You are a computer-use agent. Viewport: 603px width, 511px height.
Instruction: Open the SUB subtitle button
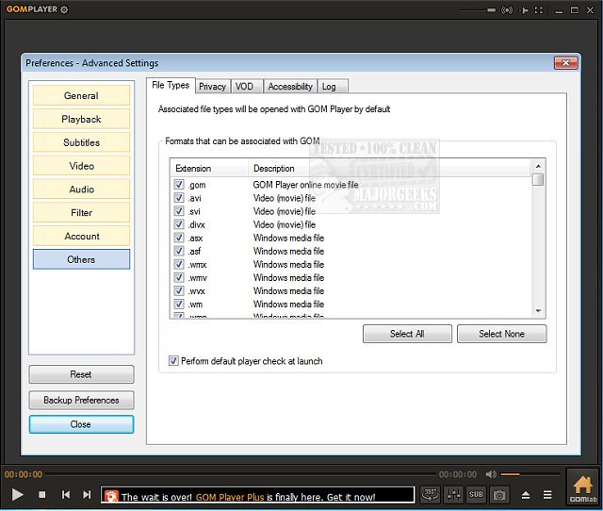[476, 494]
